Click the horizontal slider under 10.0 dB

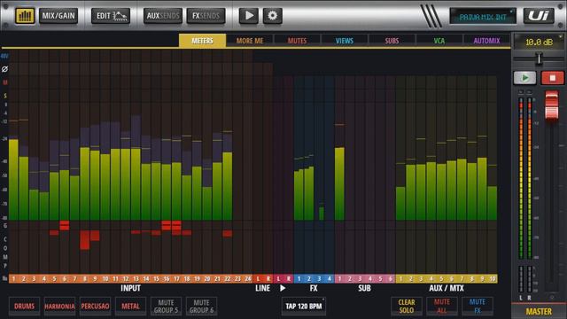pyautogui.click(x=539, y=58)
